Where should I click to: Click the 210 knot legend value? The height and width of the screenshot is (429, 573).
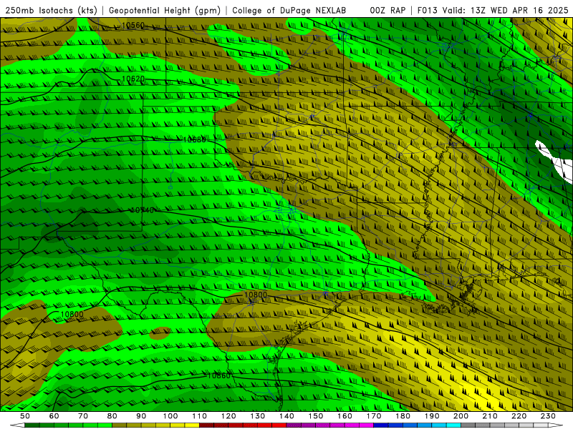tap(491, 416)
